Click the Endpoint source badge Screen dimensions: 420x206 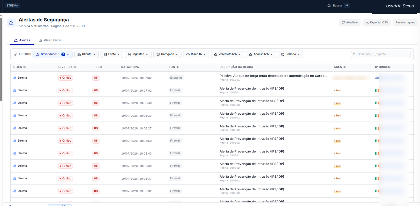[176, 78]
